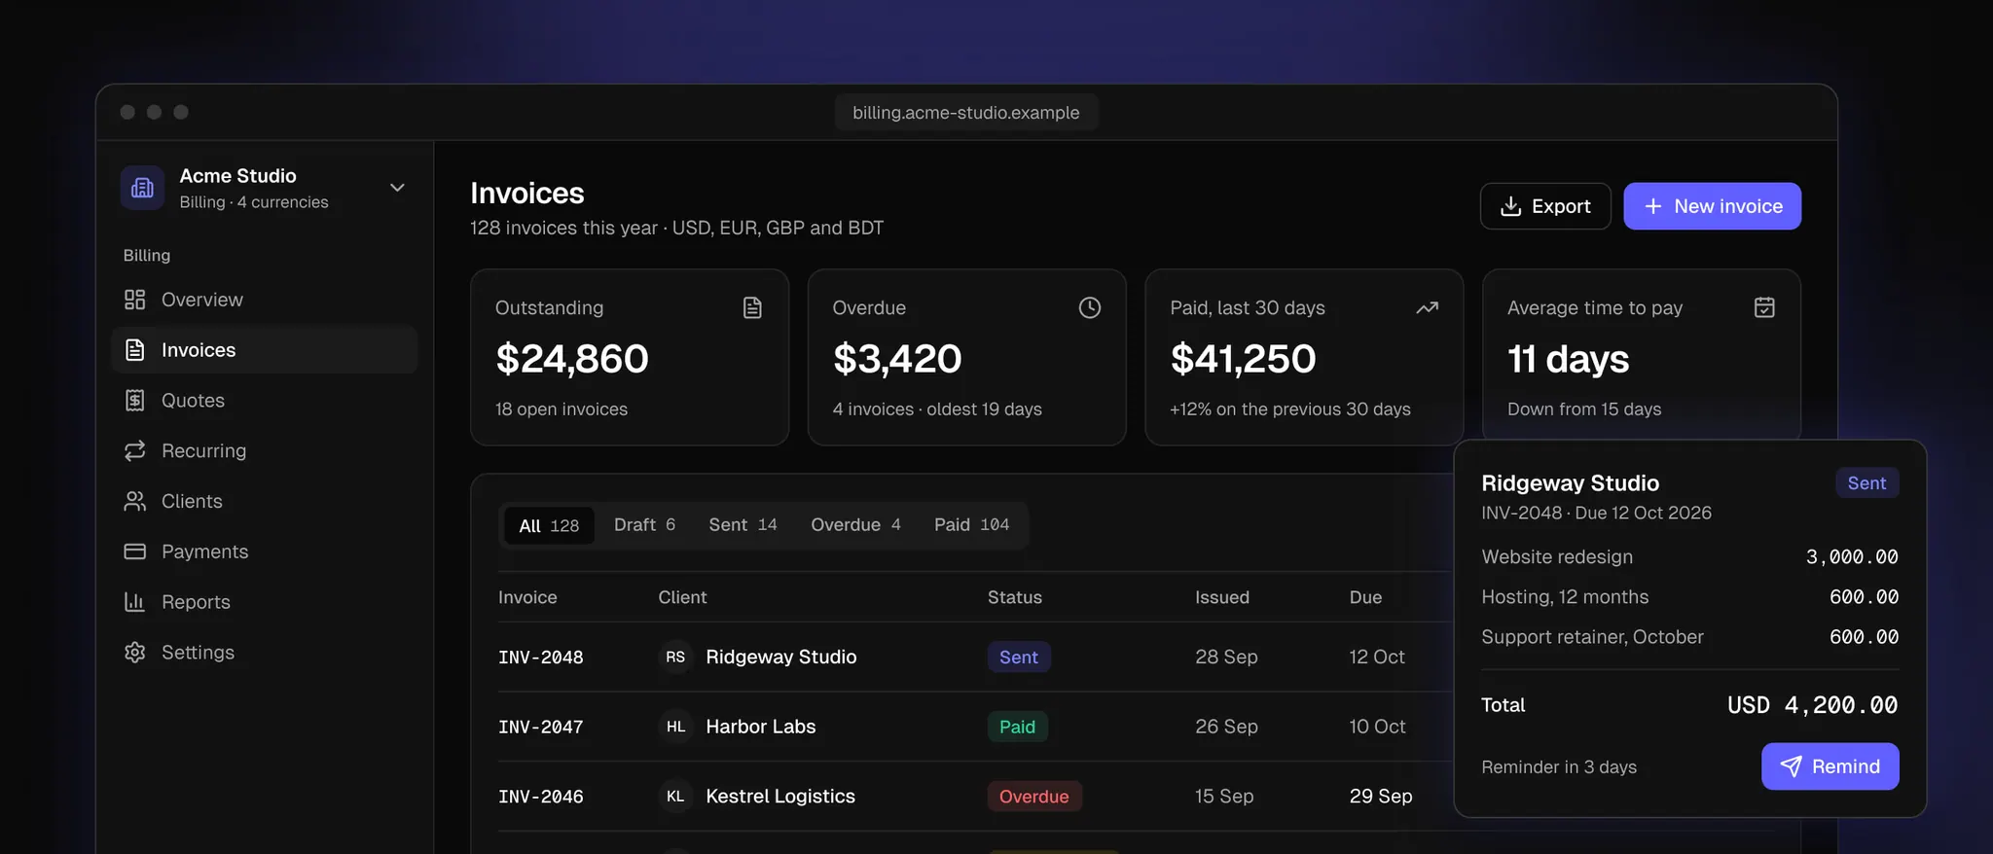This screenshot has height=854, width=1993.
Task: Open the Payments section
Action: 265,552
